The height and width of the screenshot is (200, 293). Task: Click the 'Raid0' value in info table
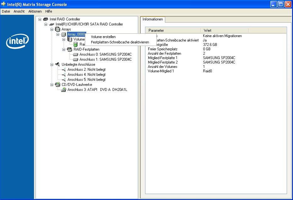click(x=207, y=71)
